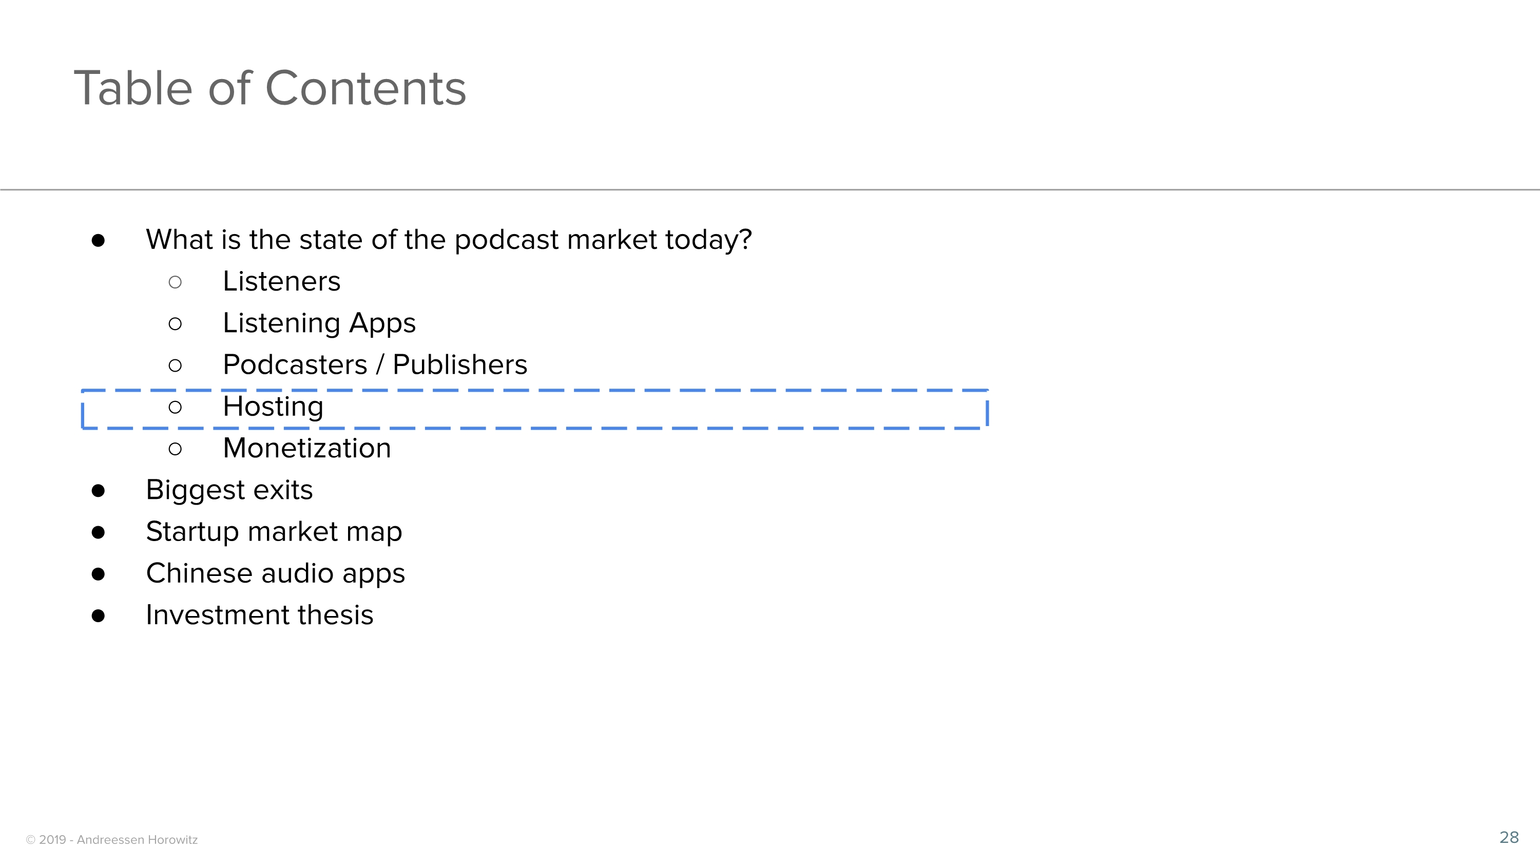Click the hollow bullet beside "Listening Apps"
Screen dimensions: 1540x866
pyautogui.click(x=175, y=324)
